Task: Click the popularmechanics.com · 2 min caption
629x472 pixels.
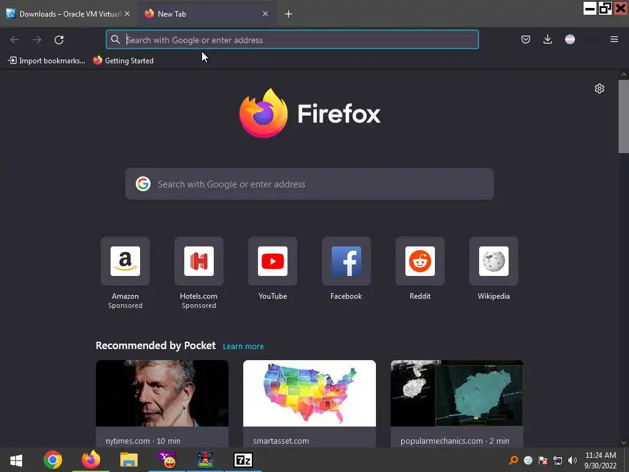Action: point(455,441)
